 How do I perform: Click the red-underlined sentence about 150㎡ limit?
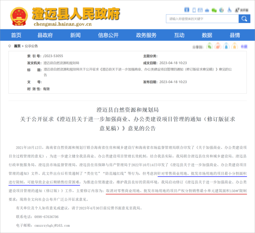click(x=176, y=191)
